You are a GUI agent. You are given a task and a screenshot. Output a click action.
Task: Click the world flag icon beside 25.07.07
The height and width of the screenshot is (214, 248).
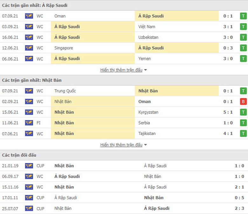pyautogui.click(x=29, y=208)
